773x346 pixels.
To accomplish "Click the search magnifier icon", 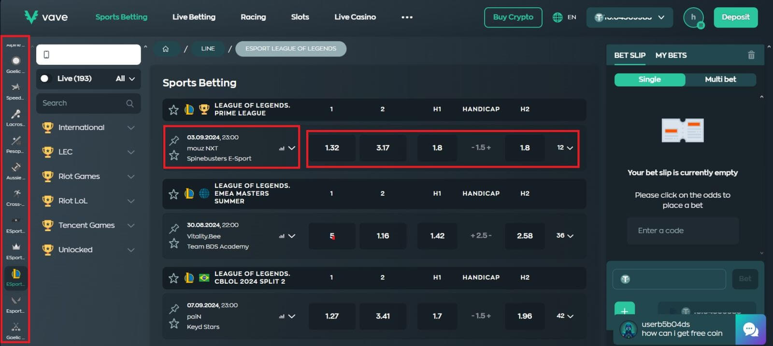I will click(x=129, y=103).
